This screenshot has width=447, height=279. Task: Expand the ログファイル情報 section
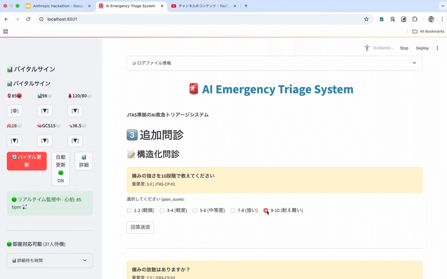point(275,63)
